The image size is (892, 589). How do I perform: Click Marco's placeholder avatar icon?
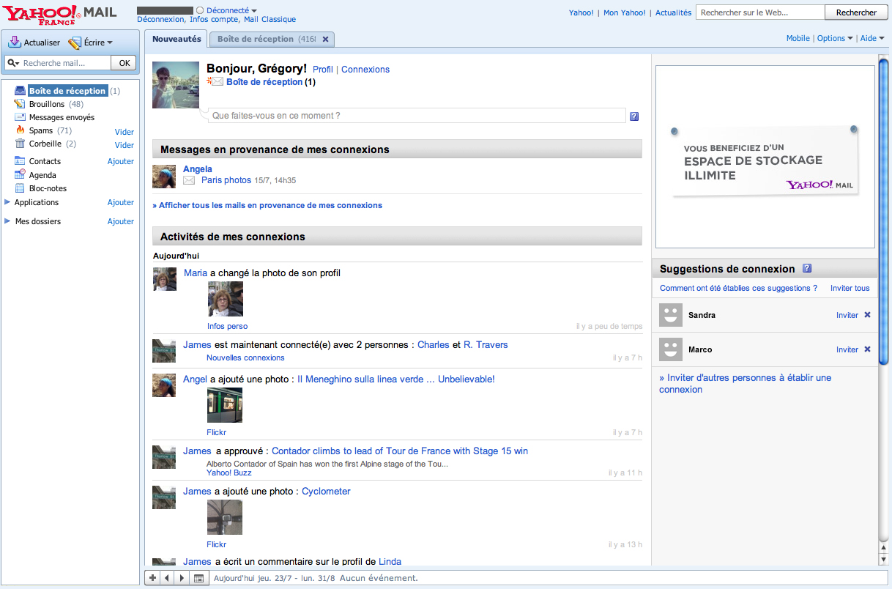click(671, 349)
